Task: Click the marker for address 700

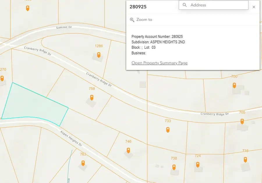Action: pos(234,85)
